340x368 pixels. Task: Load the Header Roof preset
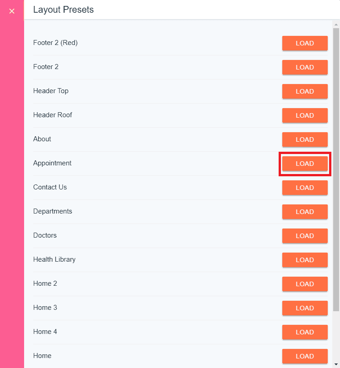[x=305, y=115]
